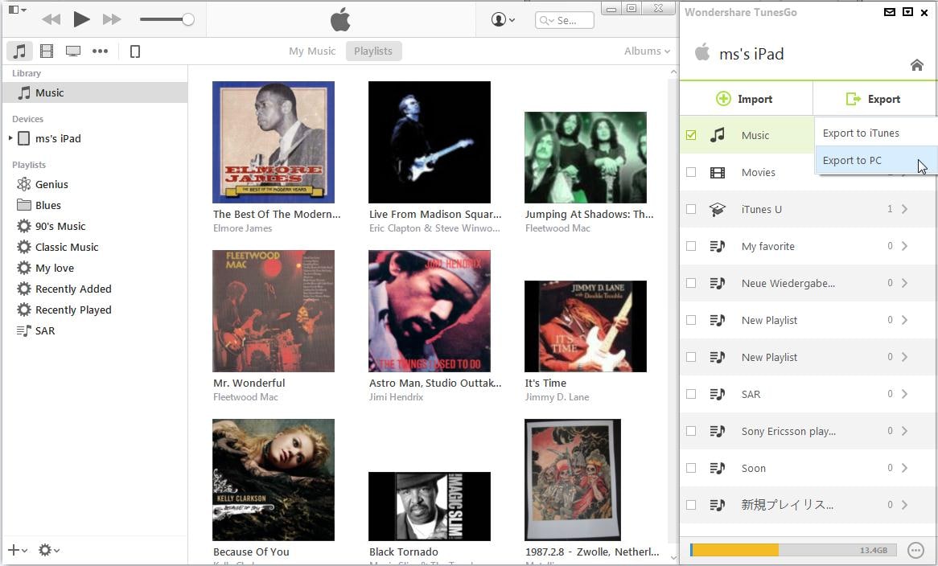938x566 pixels.
Task: Open Jumping At Shadows album cover
Action: click(x=586, y=158)
